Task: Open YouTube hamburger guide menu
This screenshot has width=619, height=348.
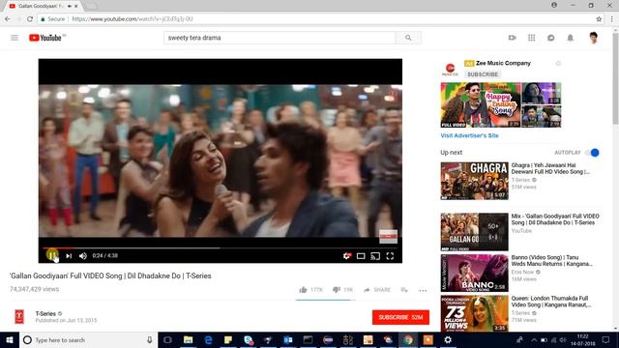Action: point(15,38)
